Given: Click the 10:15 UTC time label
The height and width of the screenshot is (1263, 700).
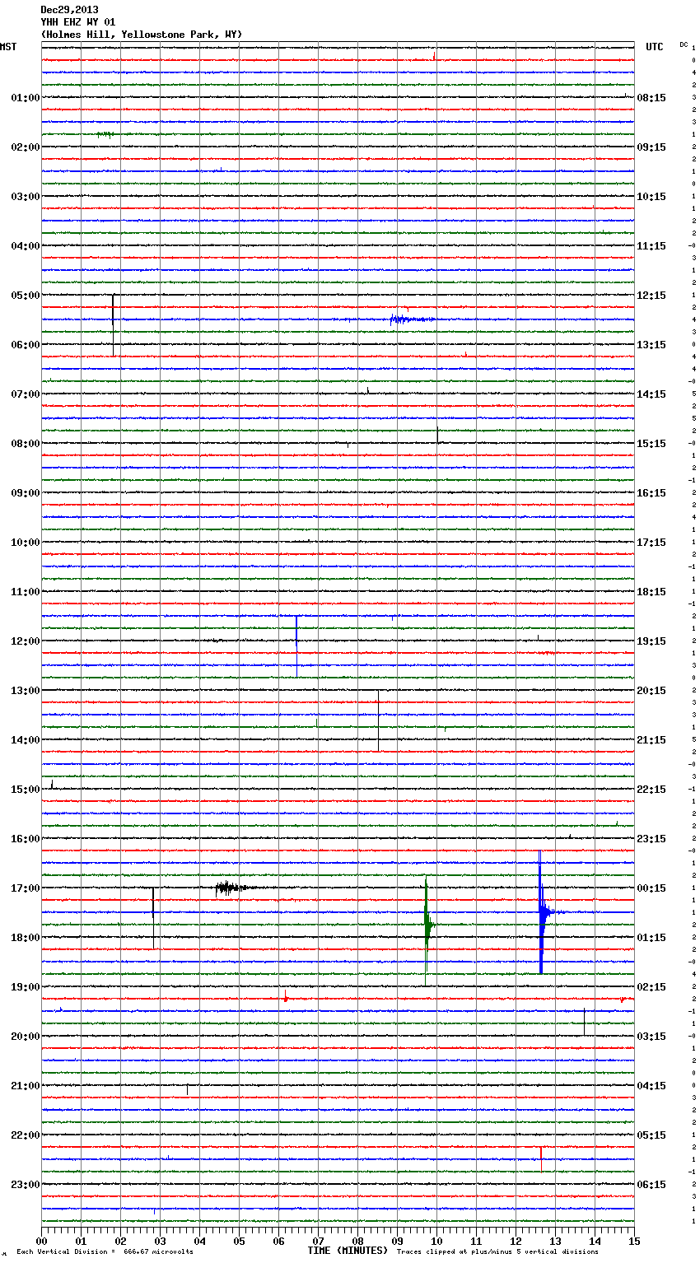Looking at the screenshot, I should [651, 197].
